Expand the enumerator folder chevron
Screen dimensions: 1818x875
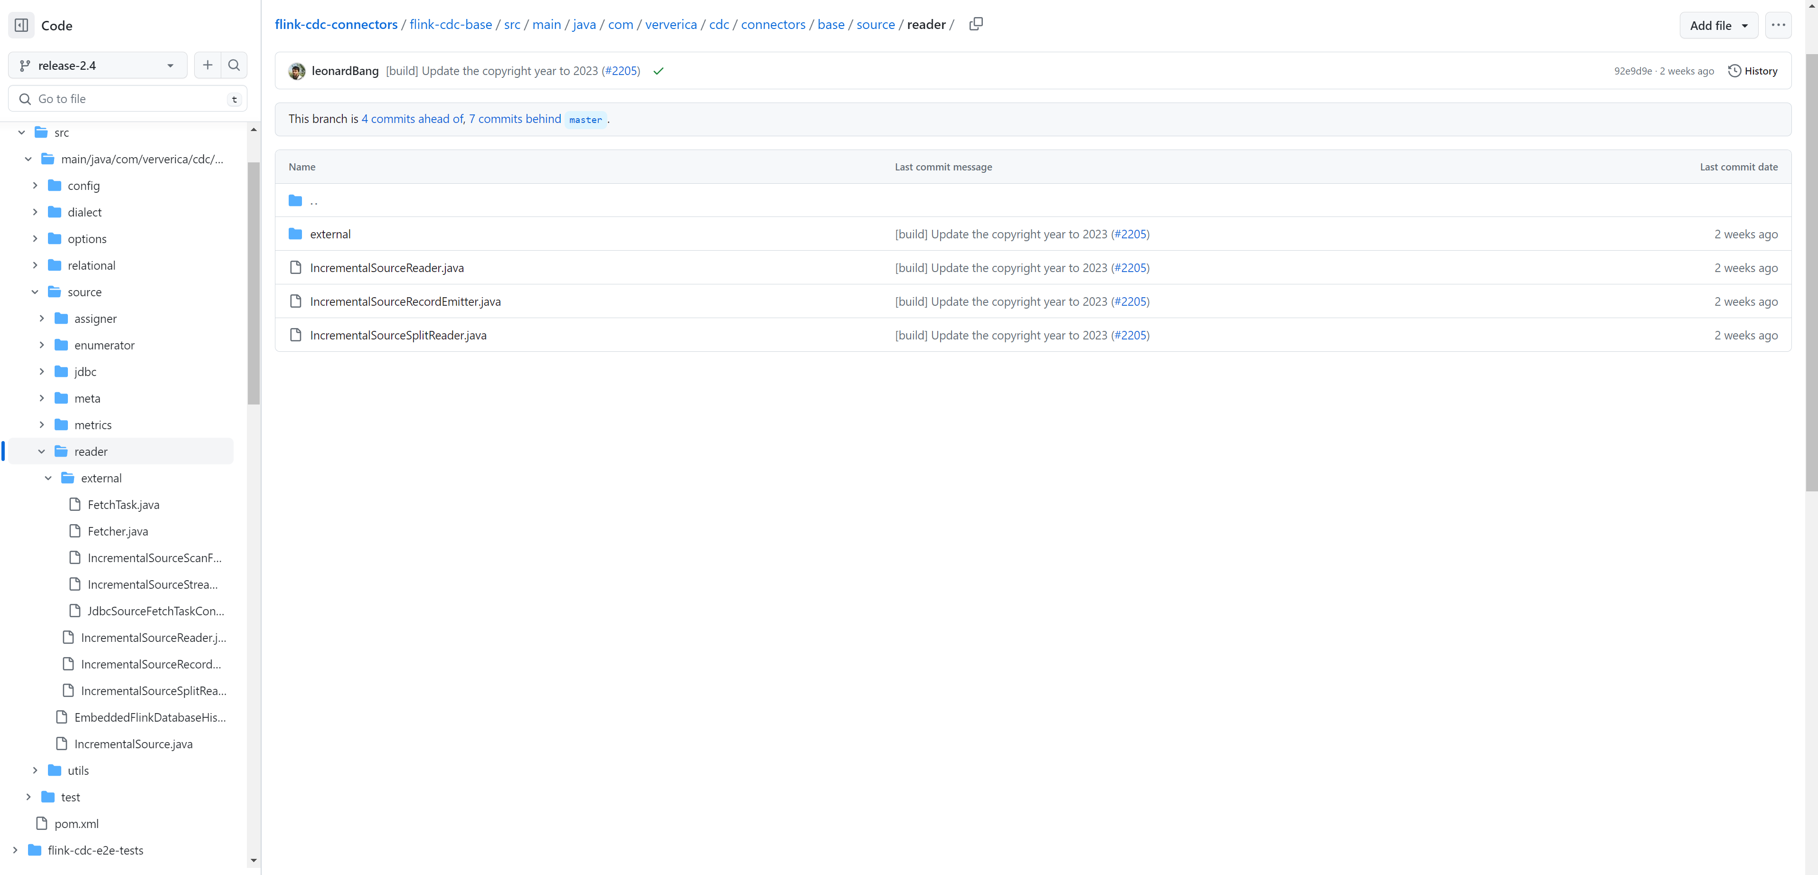pos(42,345)
